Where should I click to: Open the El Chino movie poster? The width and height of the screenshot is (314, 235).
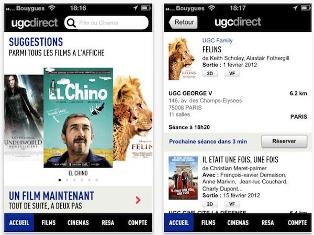point(78,118)
